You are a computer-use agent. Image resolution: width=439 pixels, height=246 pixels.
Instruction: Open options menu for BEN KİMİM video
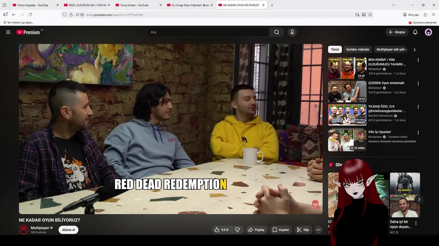(x=418, y=60)
